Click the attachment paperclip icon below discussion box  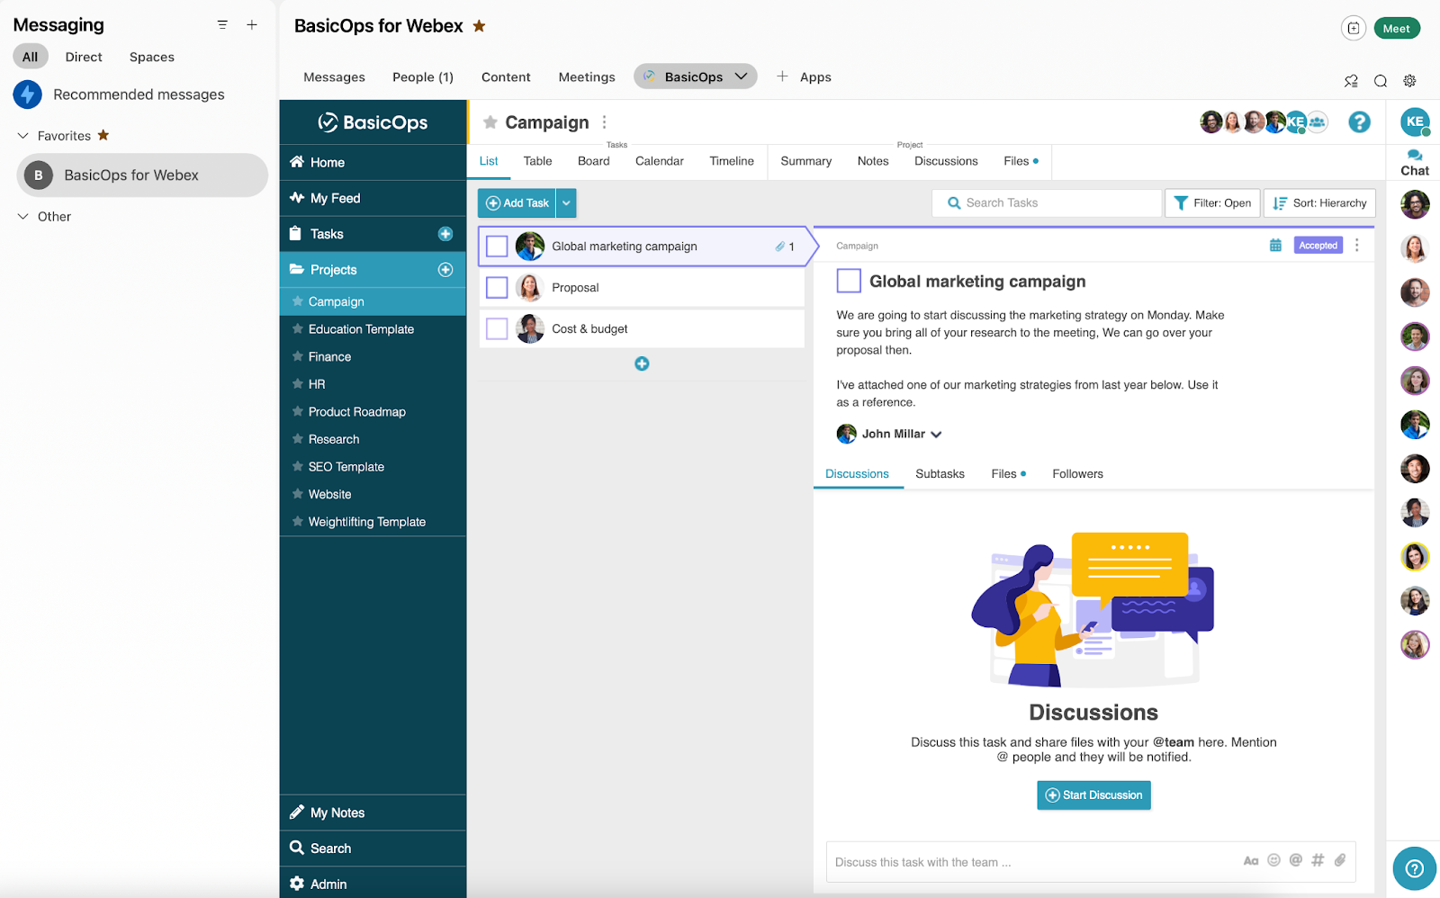1341,860
